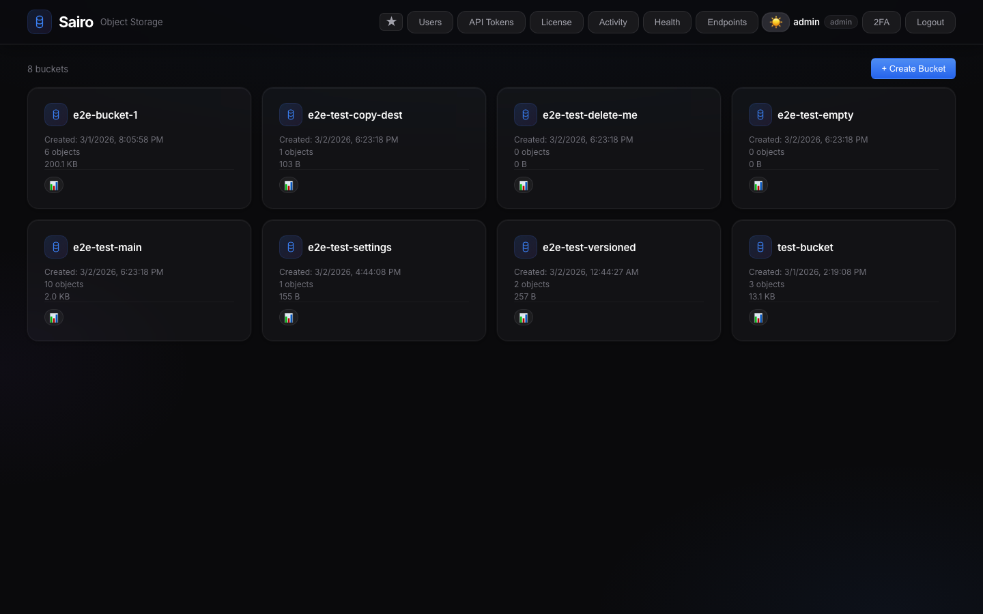Viewport: 983px width, 614px height.
Task: Log out of the admin account
Action: tap(930, 22)
